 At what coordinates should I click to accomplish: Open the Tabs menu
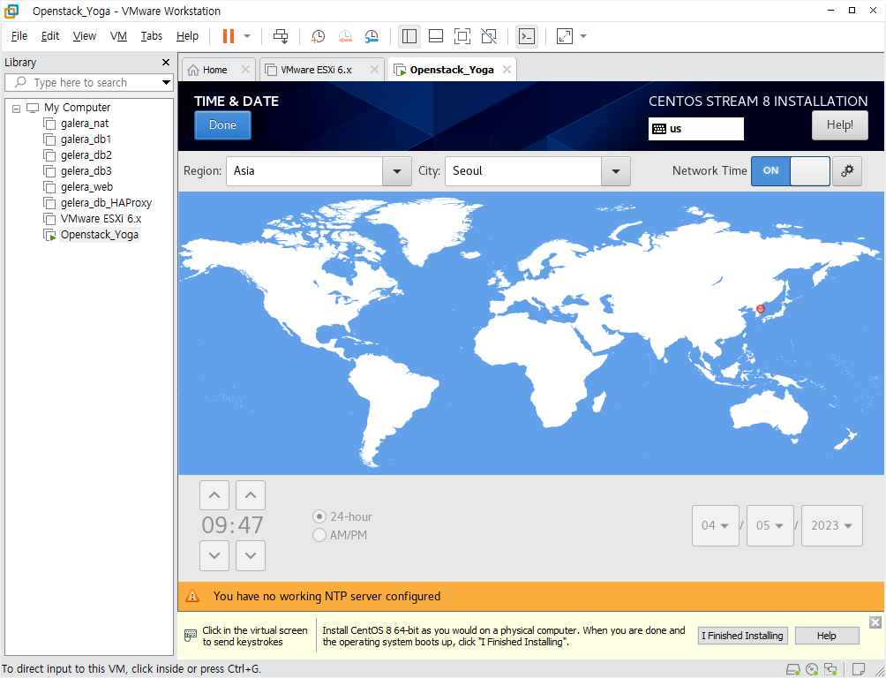(x=152, y=36)
